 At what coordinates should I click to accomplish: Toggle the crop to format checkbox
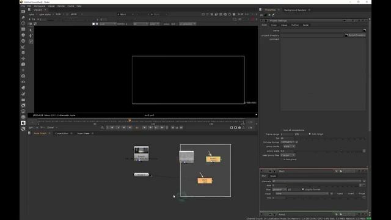303,189
